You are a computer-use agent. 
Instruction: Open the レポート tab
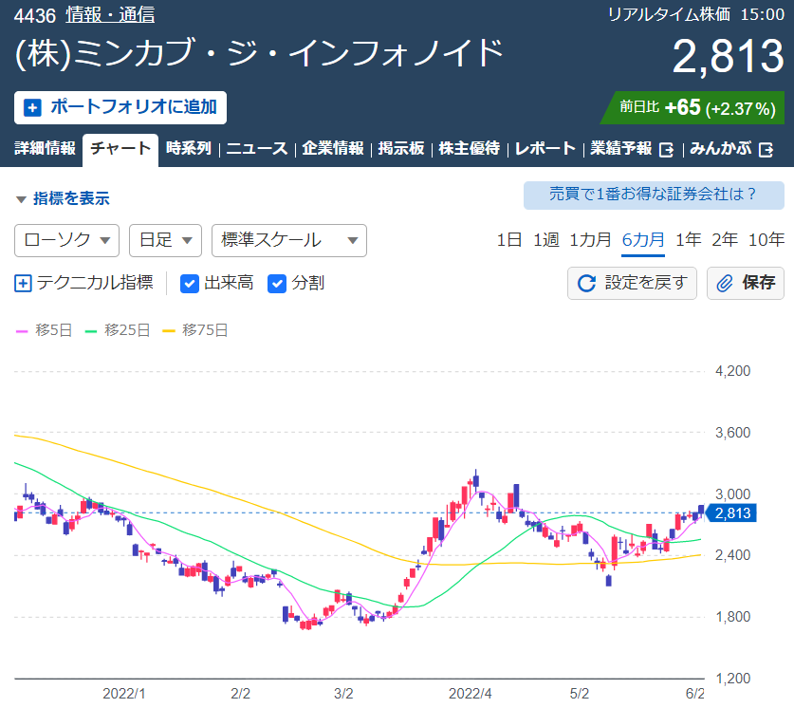pos(545,148)
